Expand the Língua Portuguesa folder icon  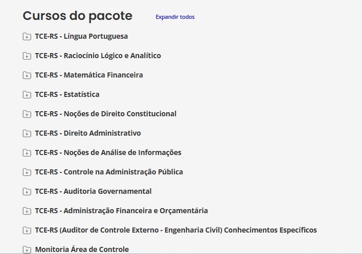pos(27,36)
